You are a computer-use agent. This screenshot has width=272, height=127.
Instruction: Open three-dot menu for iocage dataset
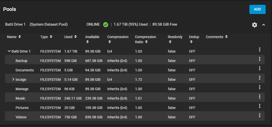pyautogui.click(x=260, y=78)
